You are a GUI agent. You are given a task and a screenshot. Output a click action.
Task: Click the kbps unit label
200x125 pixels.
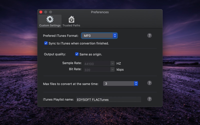coord(120,69)
